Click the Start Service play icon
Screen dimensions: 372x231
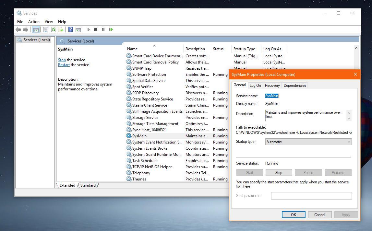coord(89,29)
